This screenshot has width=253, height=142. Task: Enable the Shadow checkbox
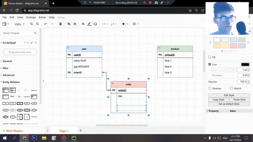[x=210, y=88]
